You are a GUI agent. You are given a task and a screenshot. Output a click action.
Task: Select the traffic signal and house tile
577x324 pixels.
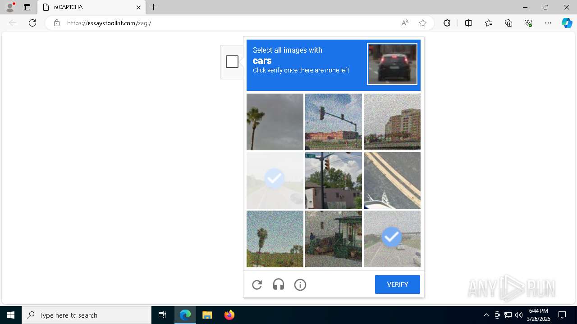pyautogui.click(x=334, y=180)
